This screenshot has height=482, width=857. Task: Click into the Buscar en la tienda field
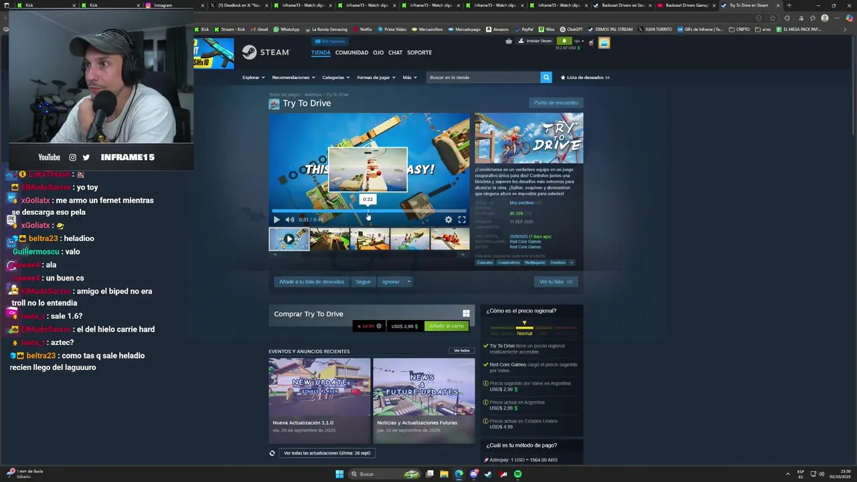click(x=483, y=77)
